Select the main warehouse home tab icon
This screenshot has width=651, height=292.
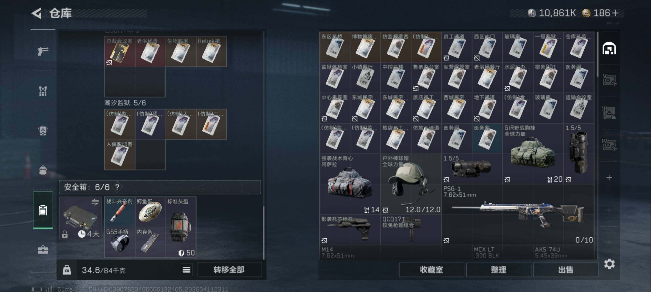(x=609, y=48)
